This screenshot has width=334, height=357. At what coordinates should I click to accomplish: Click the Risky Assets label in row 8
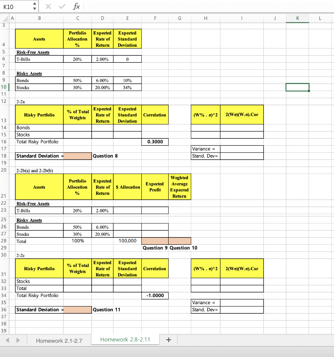29,73
